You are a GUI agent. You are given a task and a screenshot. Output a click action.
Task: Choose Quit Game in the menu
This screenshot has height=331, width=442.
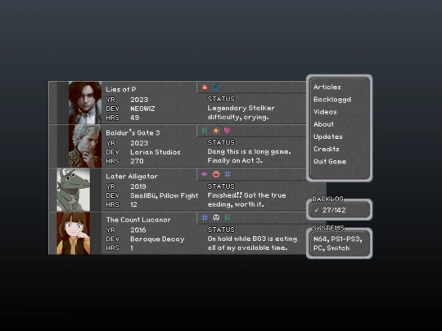330,161
